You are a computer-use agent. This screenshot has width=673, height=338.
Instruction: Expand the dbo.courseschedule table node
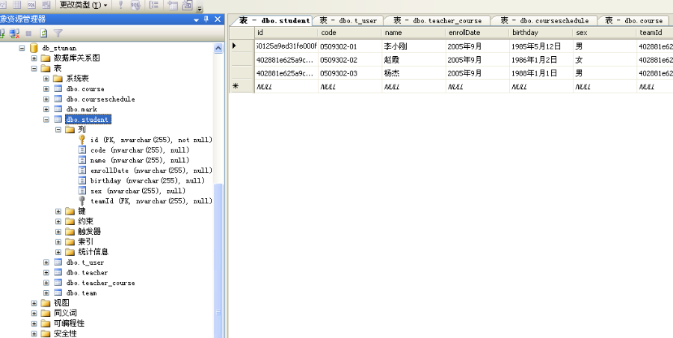46,99
